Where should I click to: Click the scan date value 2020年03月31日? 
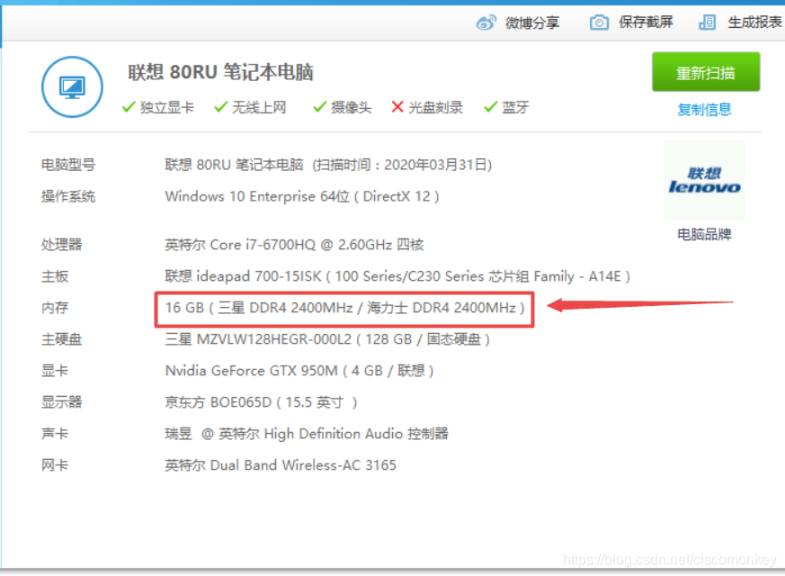[x=435, y=165]
